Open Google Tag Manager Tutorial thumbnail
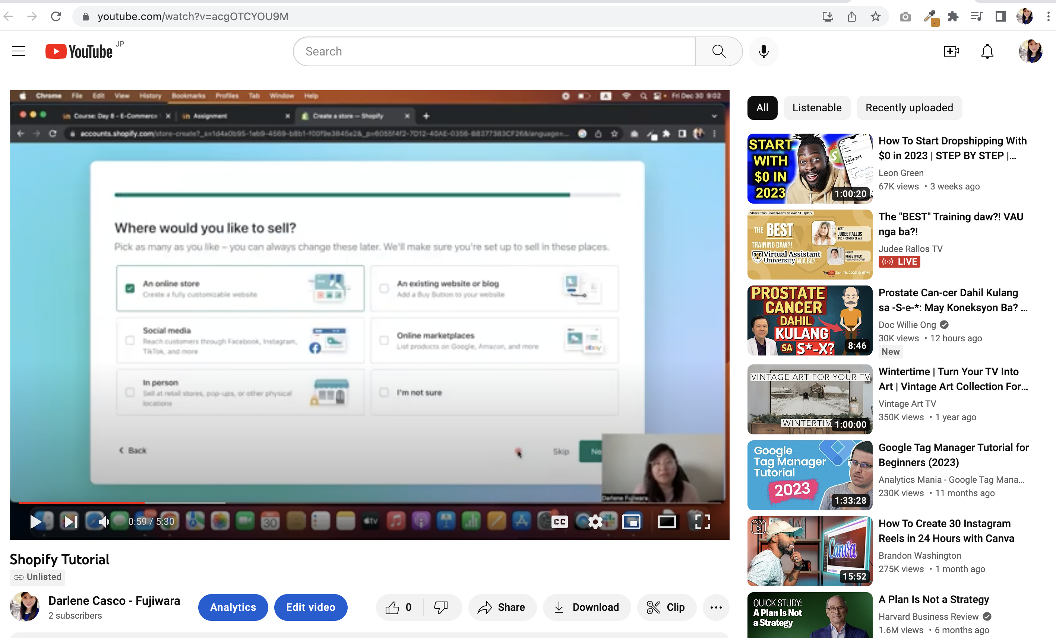 [809, 475]
